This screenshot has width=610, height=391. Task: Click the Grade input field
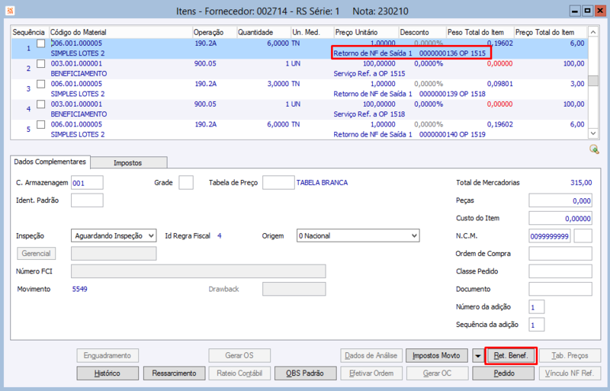tap(186, 182)
